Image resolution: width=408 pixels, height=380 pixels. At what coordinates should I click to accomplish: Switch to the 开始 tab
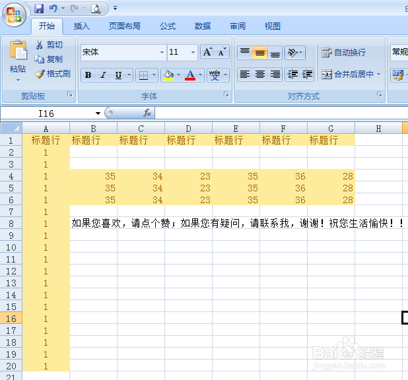(47, 26)
